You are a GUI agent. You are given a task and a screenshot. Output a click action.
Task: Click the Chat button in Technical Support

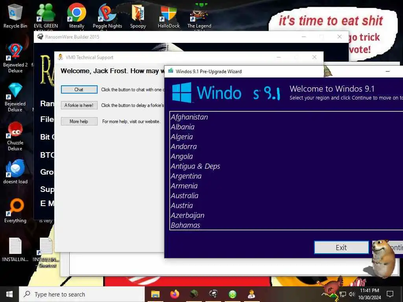pos(79,90)
